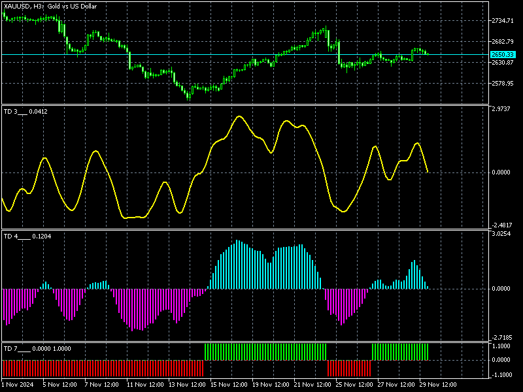The height and width of the screenshot is (392, 523).
Task: Click the 11 Nov 12:00 time axis label
Action: click(145, 385)
